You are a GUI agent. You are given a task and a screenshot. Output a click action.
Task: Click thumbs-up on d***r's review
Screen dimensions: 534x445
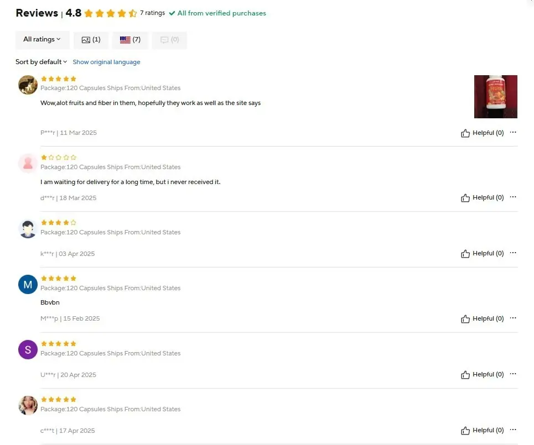point(482,198)
